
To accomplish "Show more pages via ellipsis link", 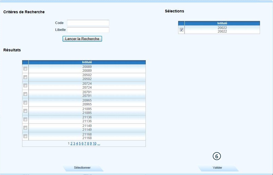I will [99, 144].
